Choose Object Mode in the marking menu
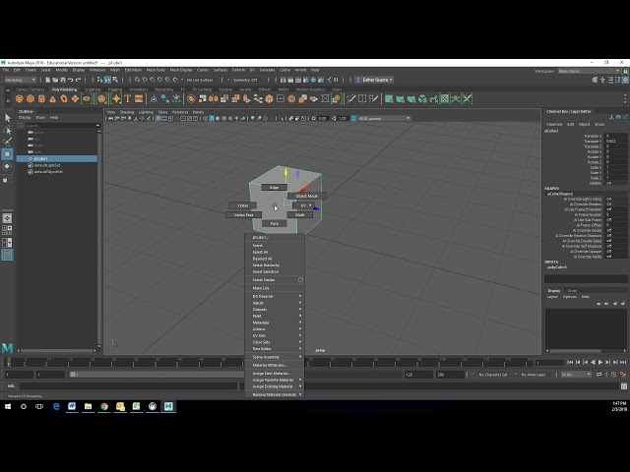The image size is (630, 472). click(306, 196)
